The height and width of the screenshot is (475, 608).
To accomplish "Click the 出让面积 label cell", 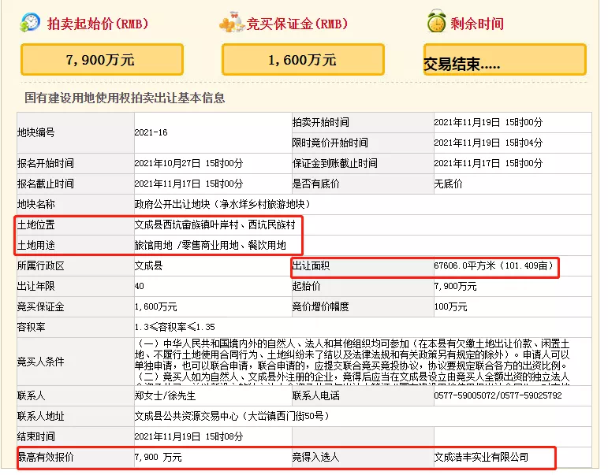I will [363, 265].
